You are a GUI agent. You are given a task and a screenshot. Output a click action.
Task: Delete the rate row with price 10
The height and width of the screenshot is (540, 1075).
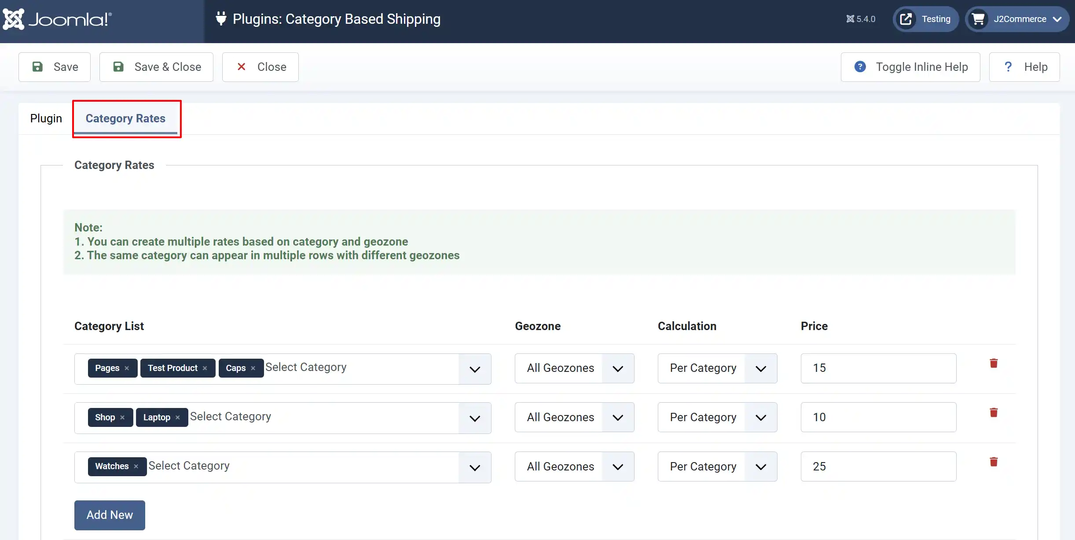[x=994, y=413]
